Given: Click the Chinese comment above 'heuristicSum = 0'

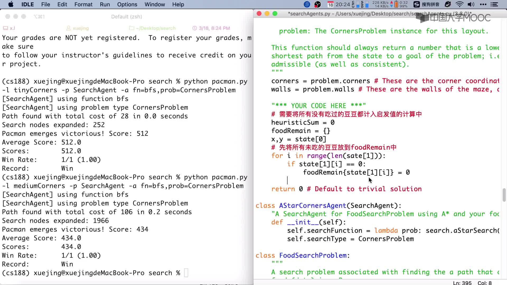Looking at the screenshot, I should tap(346, 114).
